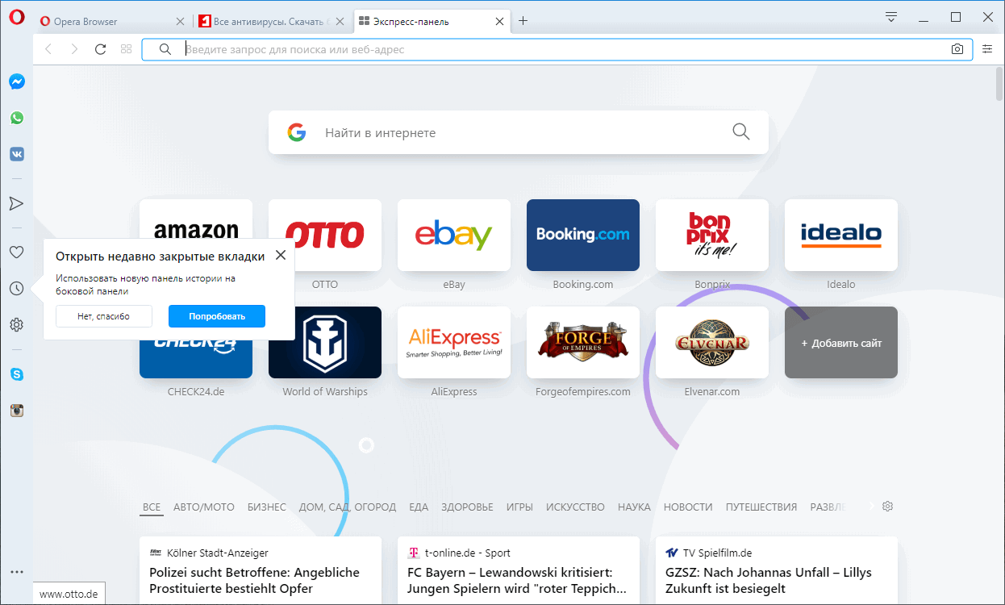Select the Экспресс-панель tab
This screenshot has height=605, width=1005.
[x=432, y=22]
